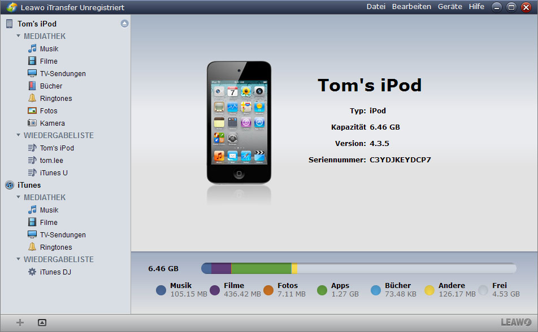
Task: Open the Hilfe menu
Action: tap(476, 7)
